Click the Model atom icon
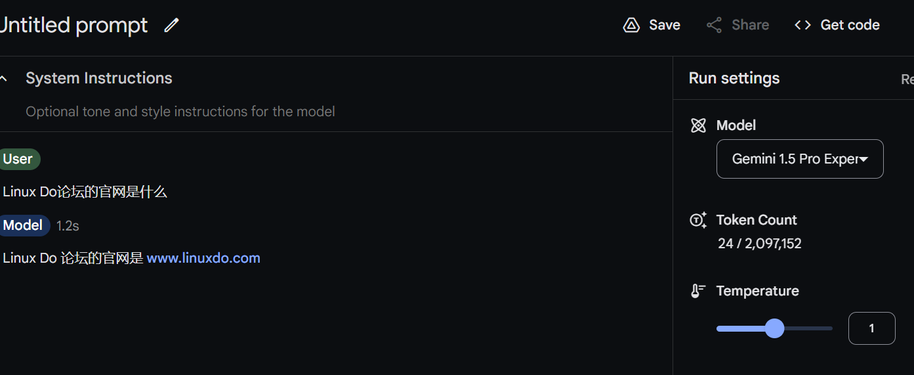This screenshot has height=375, width=914. coord(698,125)
